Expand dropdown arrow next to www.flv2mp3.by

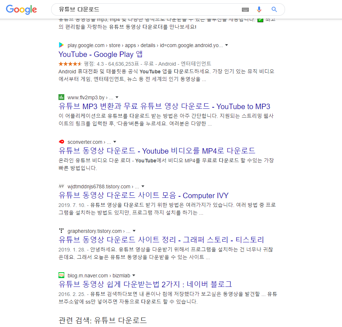[x=117, y=97]
